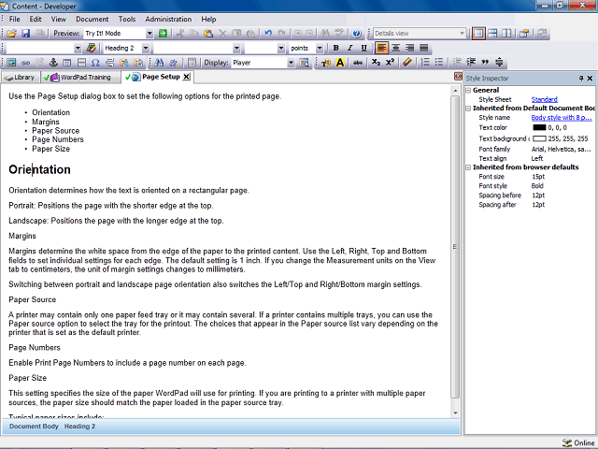Open the Heading 2 style dropdown
Image resolution: width=598 pixels, height=449 pixels.
click(x=146, y=48)
